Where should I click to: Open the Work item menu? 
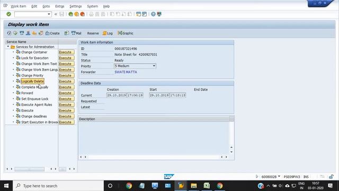[x=19, y=6]
